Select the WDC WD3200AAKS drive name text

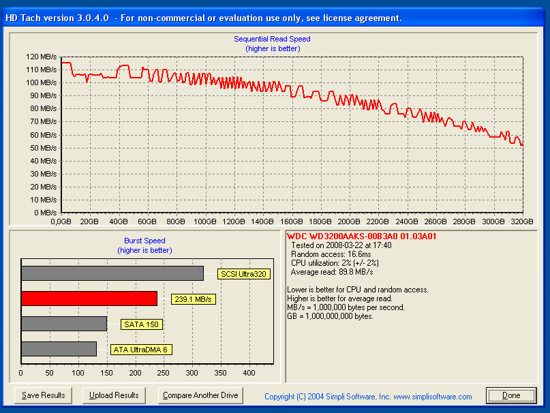362,236
